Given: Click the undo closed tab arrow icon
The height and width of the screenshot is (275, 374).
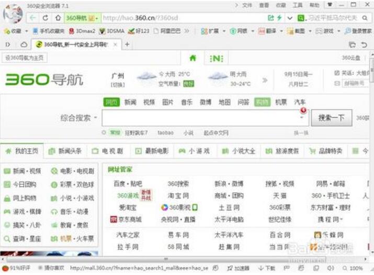Looking at the screenshot, I should pyautogui.click(x=364, y=45).
